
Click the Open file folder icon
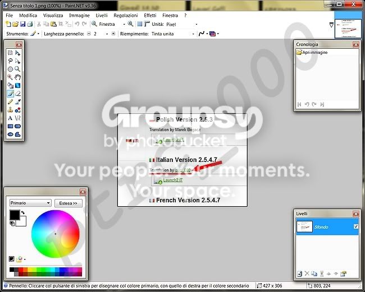(x=15, y=24)
